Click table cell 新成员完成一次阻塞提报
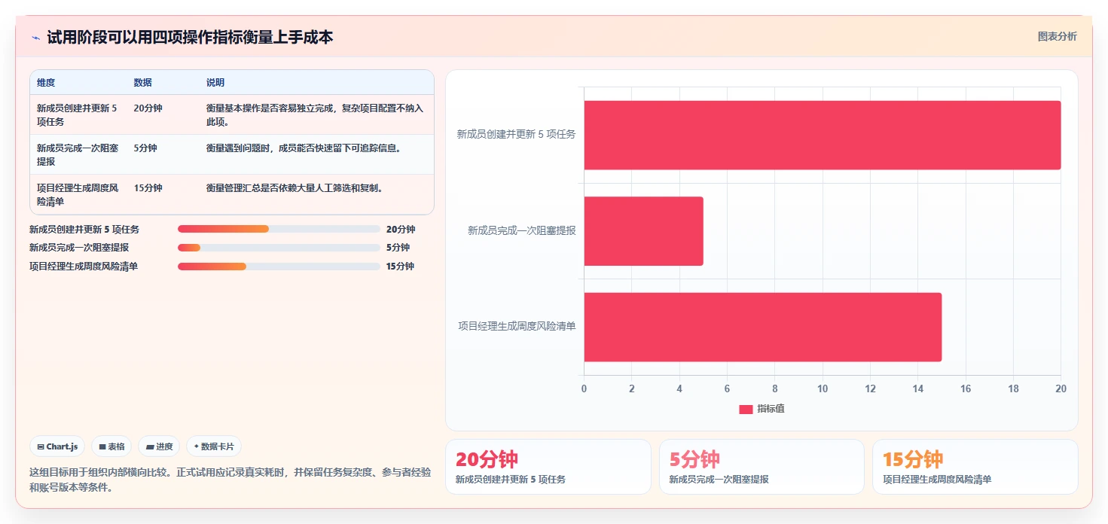 78,154
